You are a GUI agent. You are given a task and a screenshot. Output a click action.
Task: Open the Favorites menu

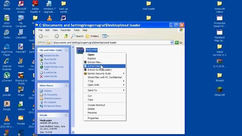[x=65, y=30]
